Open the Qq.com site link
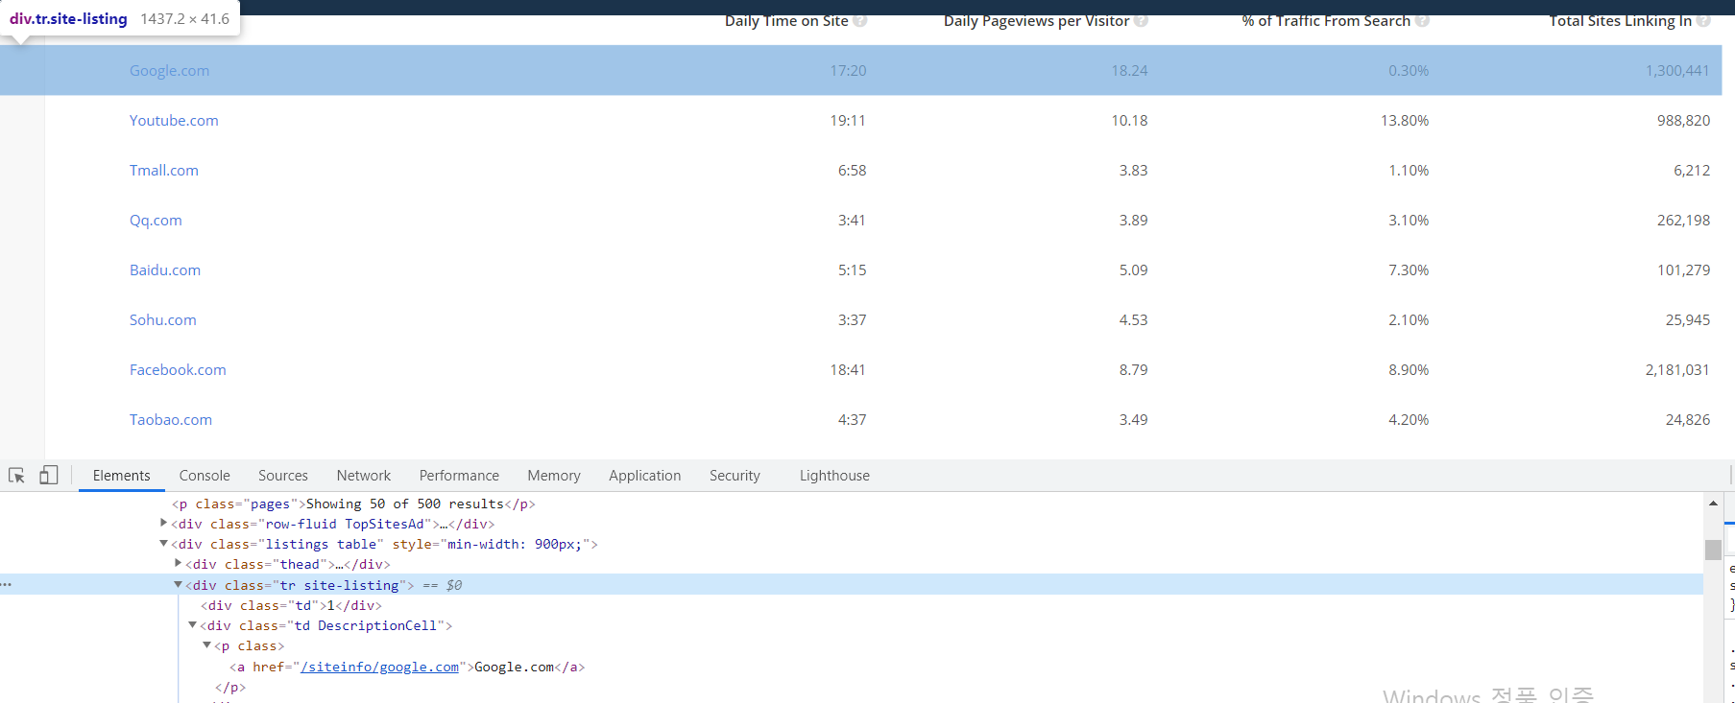Viewport: 1735px width, 703px height. (x=156, y=221)
